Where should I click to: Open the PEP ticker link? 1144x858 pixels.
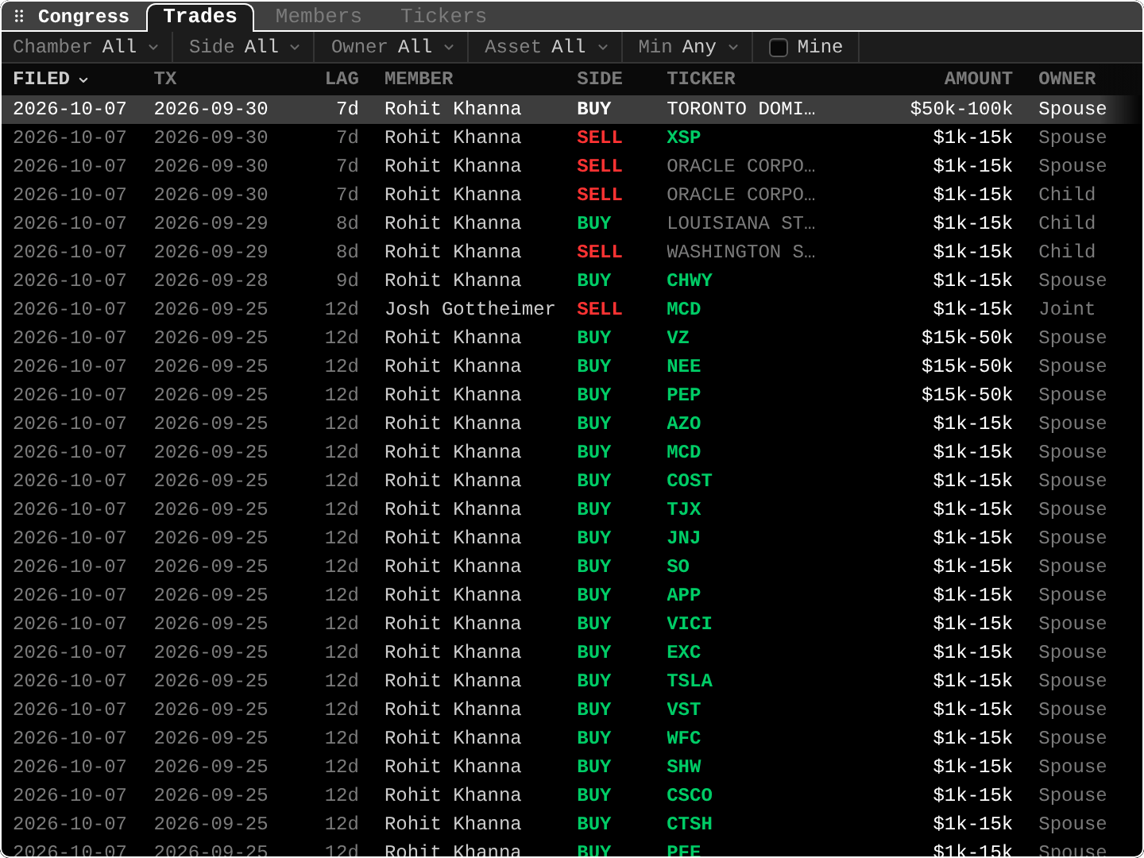point(684,395)
